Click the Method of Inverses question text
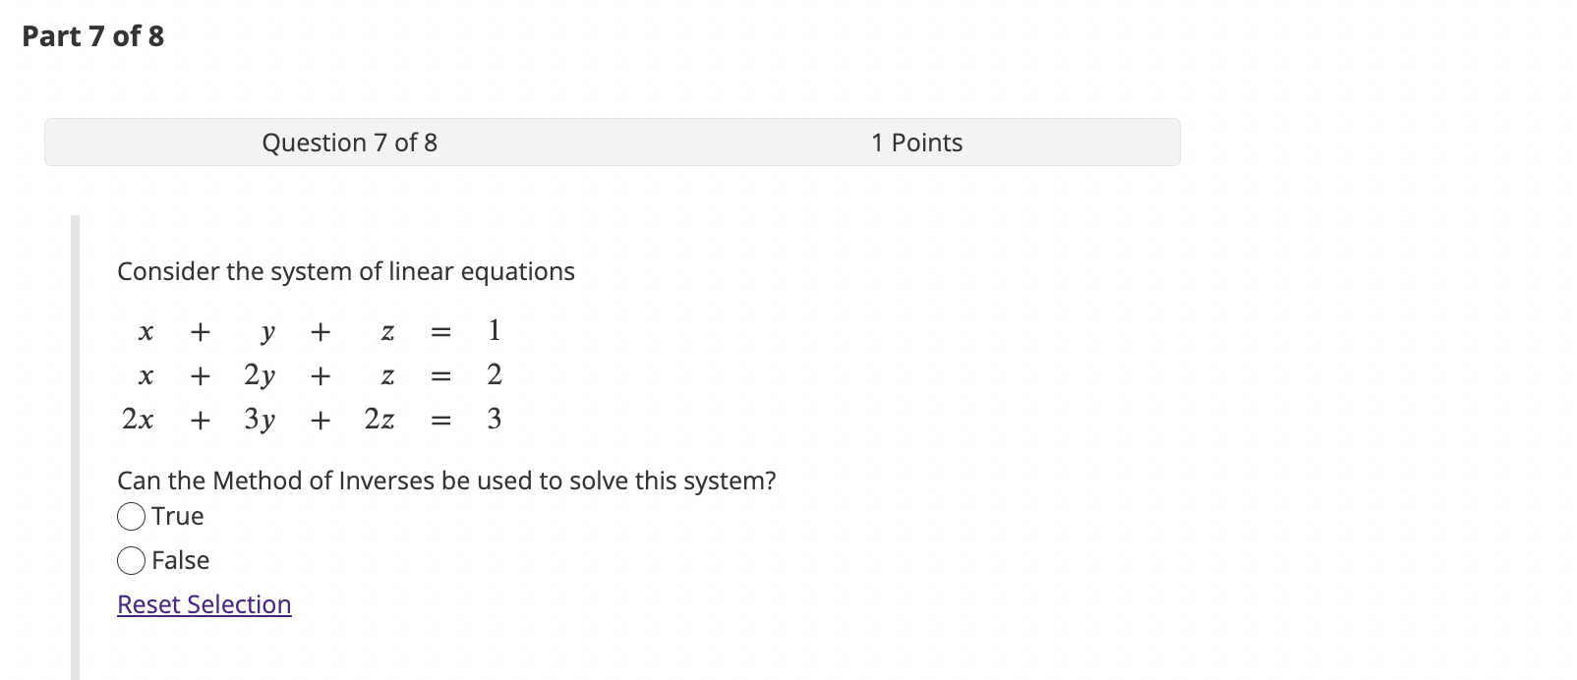1577x680 pixels. pyautogui.click(x=447, y=481)
